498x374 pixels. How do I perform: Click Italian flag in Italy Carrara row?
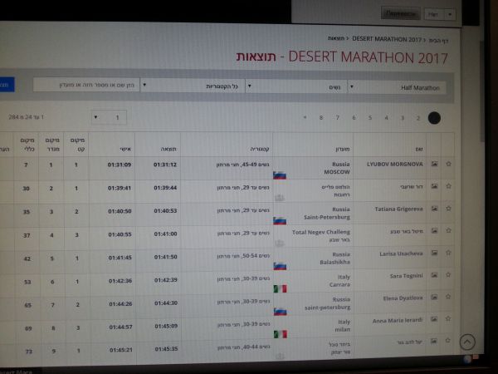coord(281,288)
